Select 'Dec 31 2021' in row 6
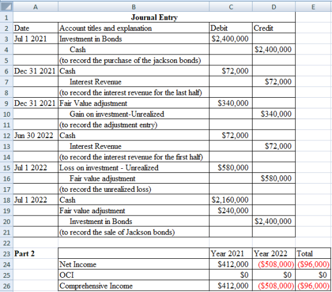332x292 pixels. tap(36, 71)
